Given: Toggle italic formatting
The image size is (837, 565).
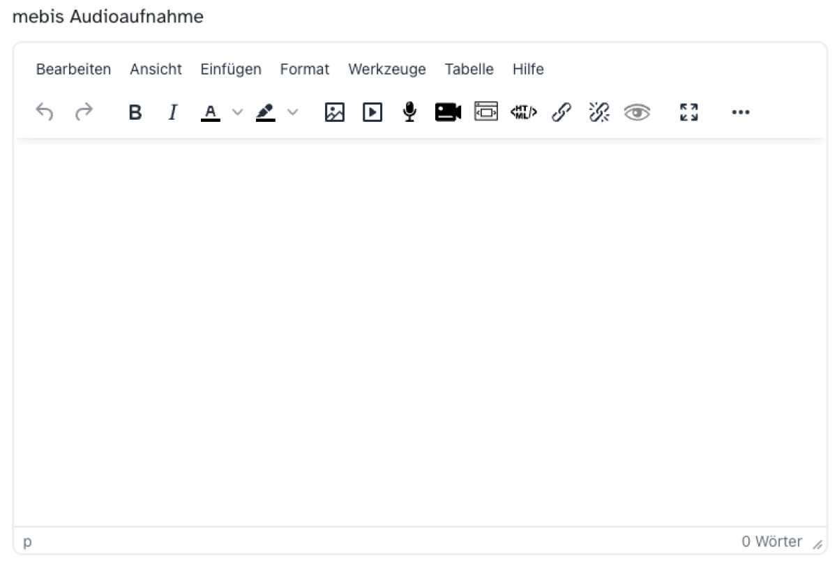Looking at the screenshot, I should [x=173, y=112].
